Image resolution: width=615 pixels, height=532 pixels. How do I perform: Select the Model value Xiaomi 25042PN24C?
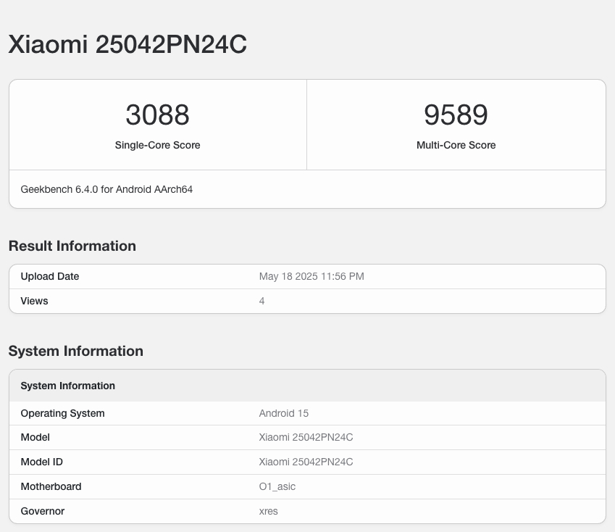click(x=306, y=437)
